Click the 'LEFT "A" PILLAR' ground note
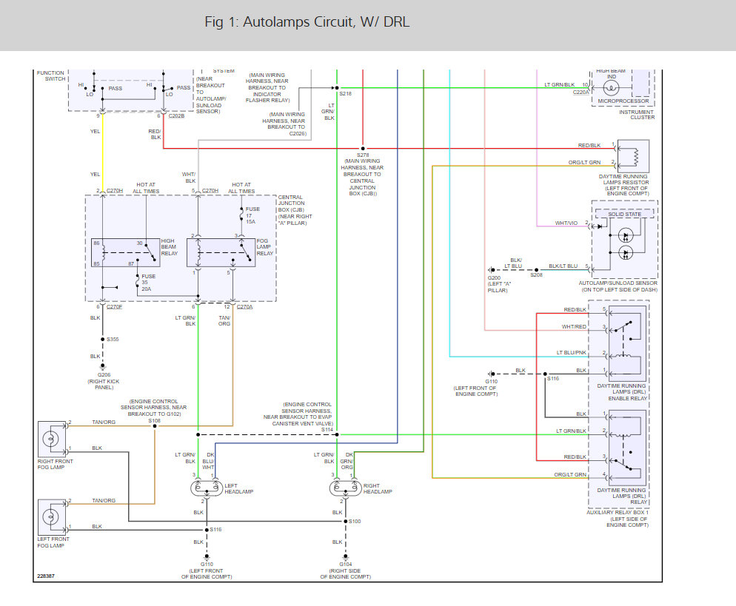The height and width of the screenshot is (606, 736). [x=499, y=287]
